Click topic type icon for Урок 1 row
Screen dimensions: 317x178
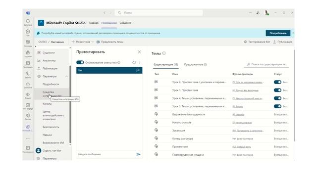tap(156, 90)
